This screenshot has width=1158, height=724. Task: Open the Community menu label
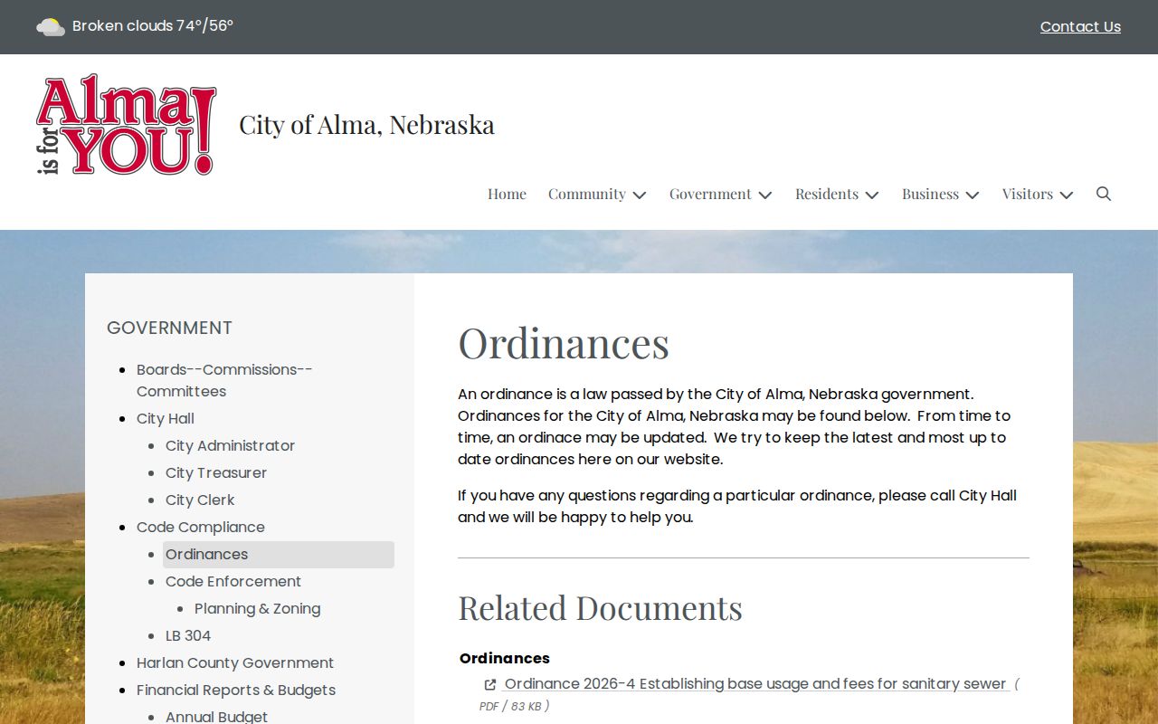[587, 194]
